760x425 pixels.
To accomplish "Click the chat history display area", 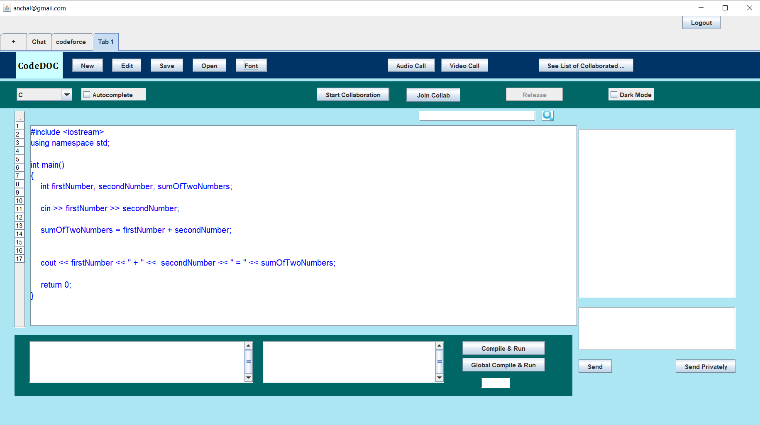I will (x=657, y=213).
